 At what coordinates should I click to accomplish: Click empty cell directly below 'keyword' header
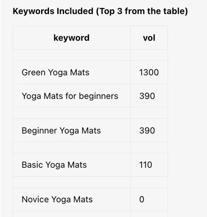[71, 55]
